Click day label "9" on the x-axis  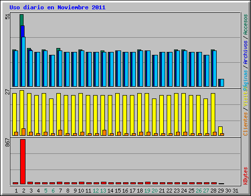(75, 191)
